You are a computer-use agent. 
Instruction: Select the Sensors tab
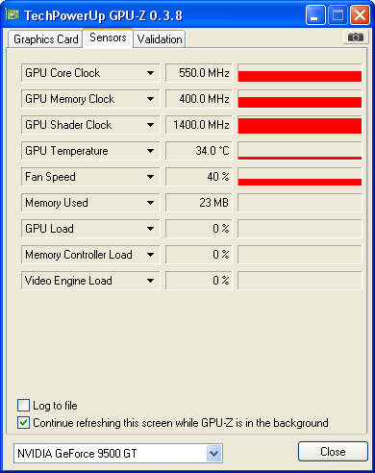point(108,37)
